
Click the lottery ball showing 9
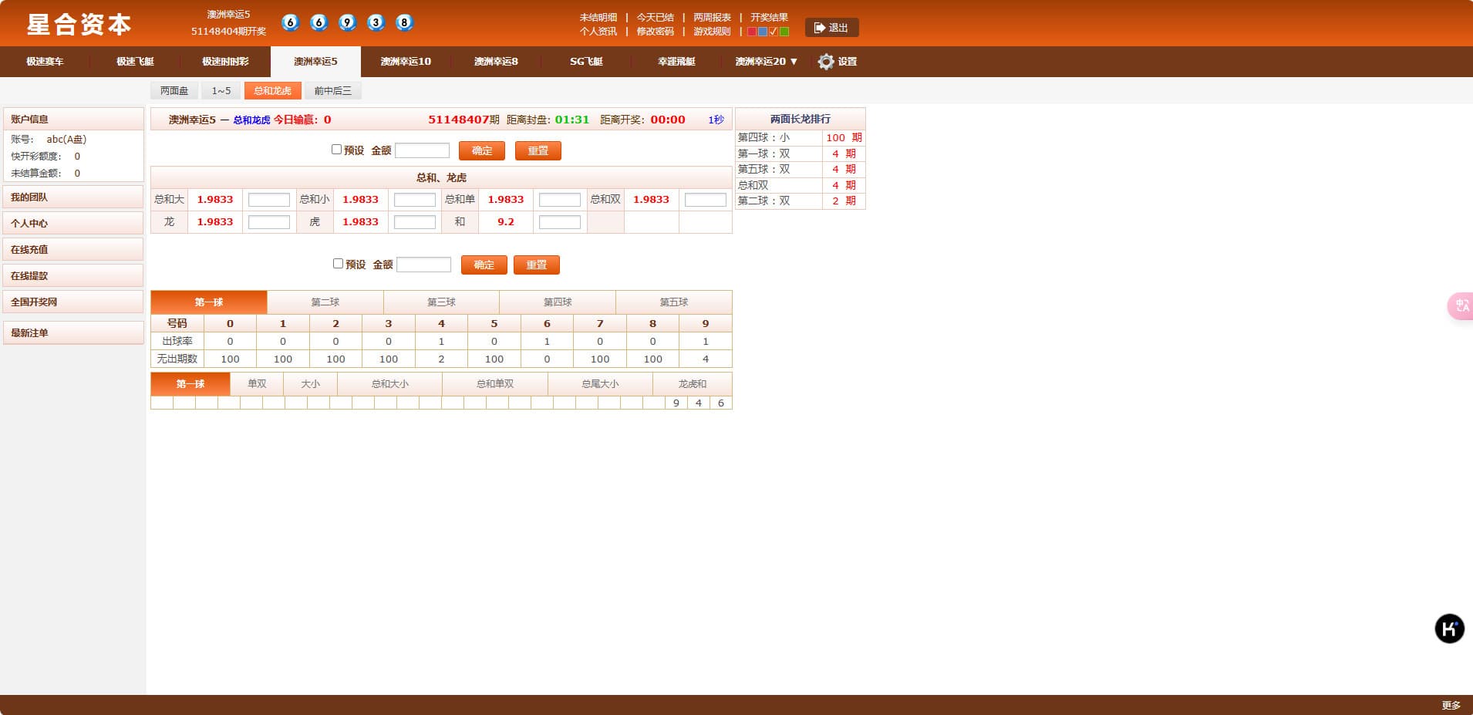348,22
